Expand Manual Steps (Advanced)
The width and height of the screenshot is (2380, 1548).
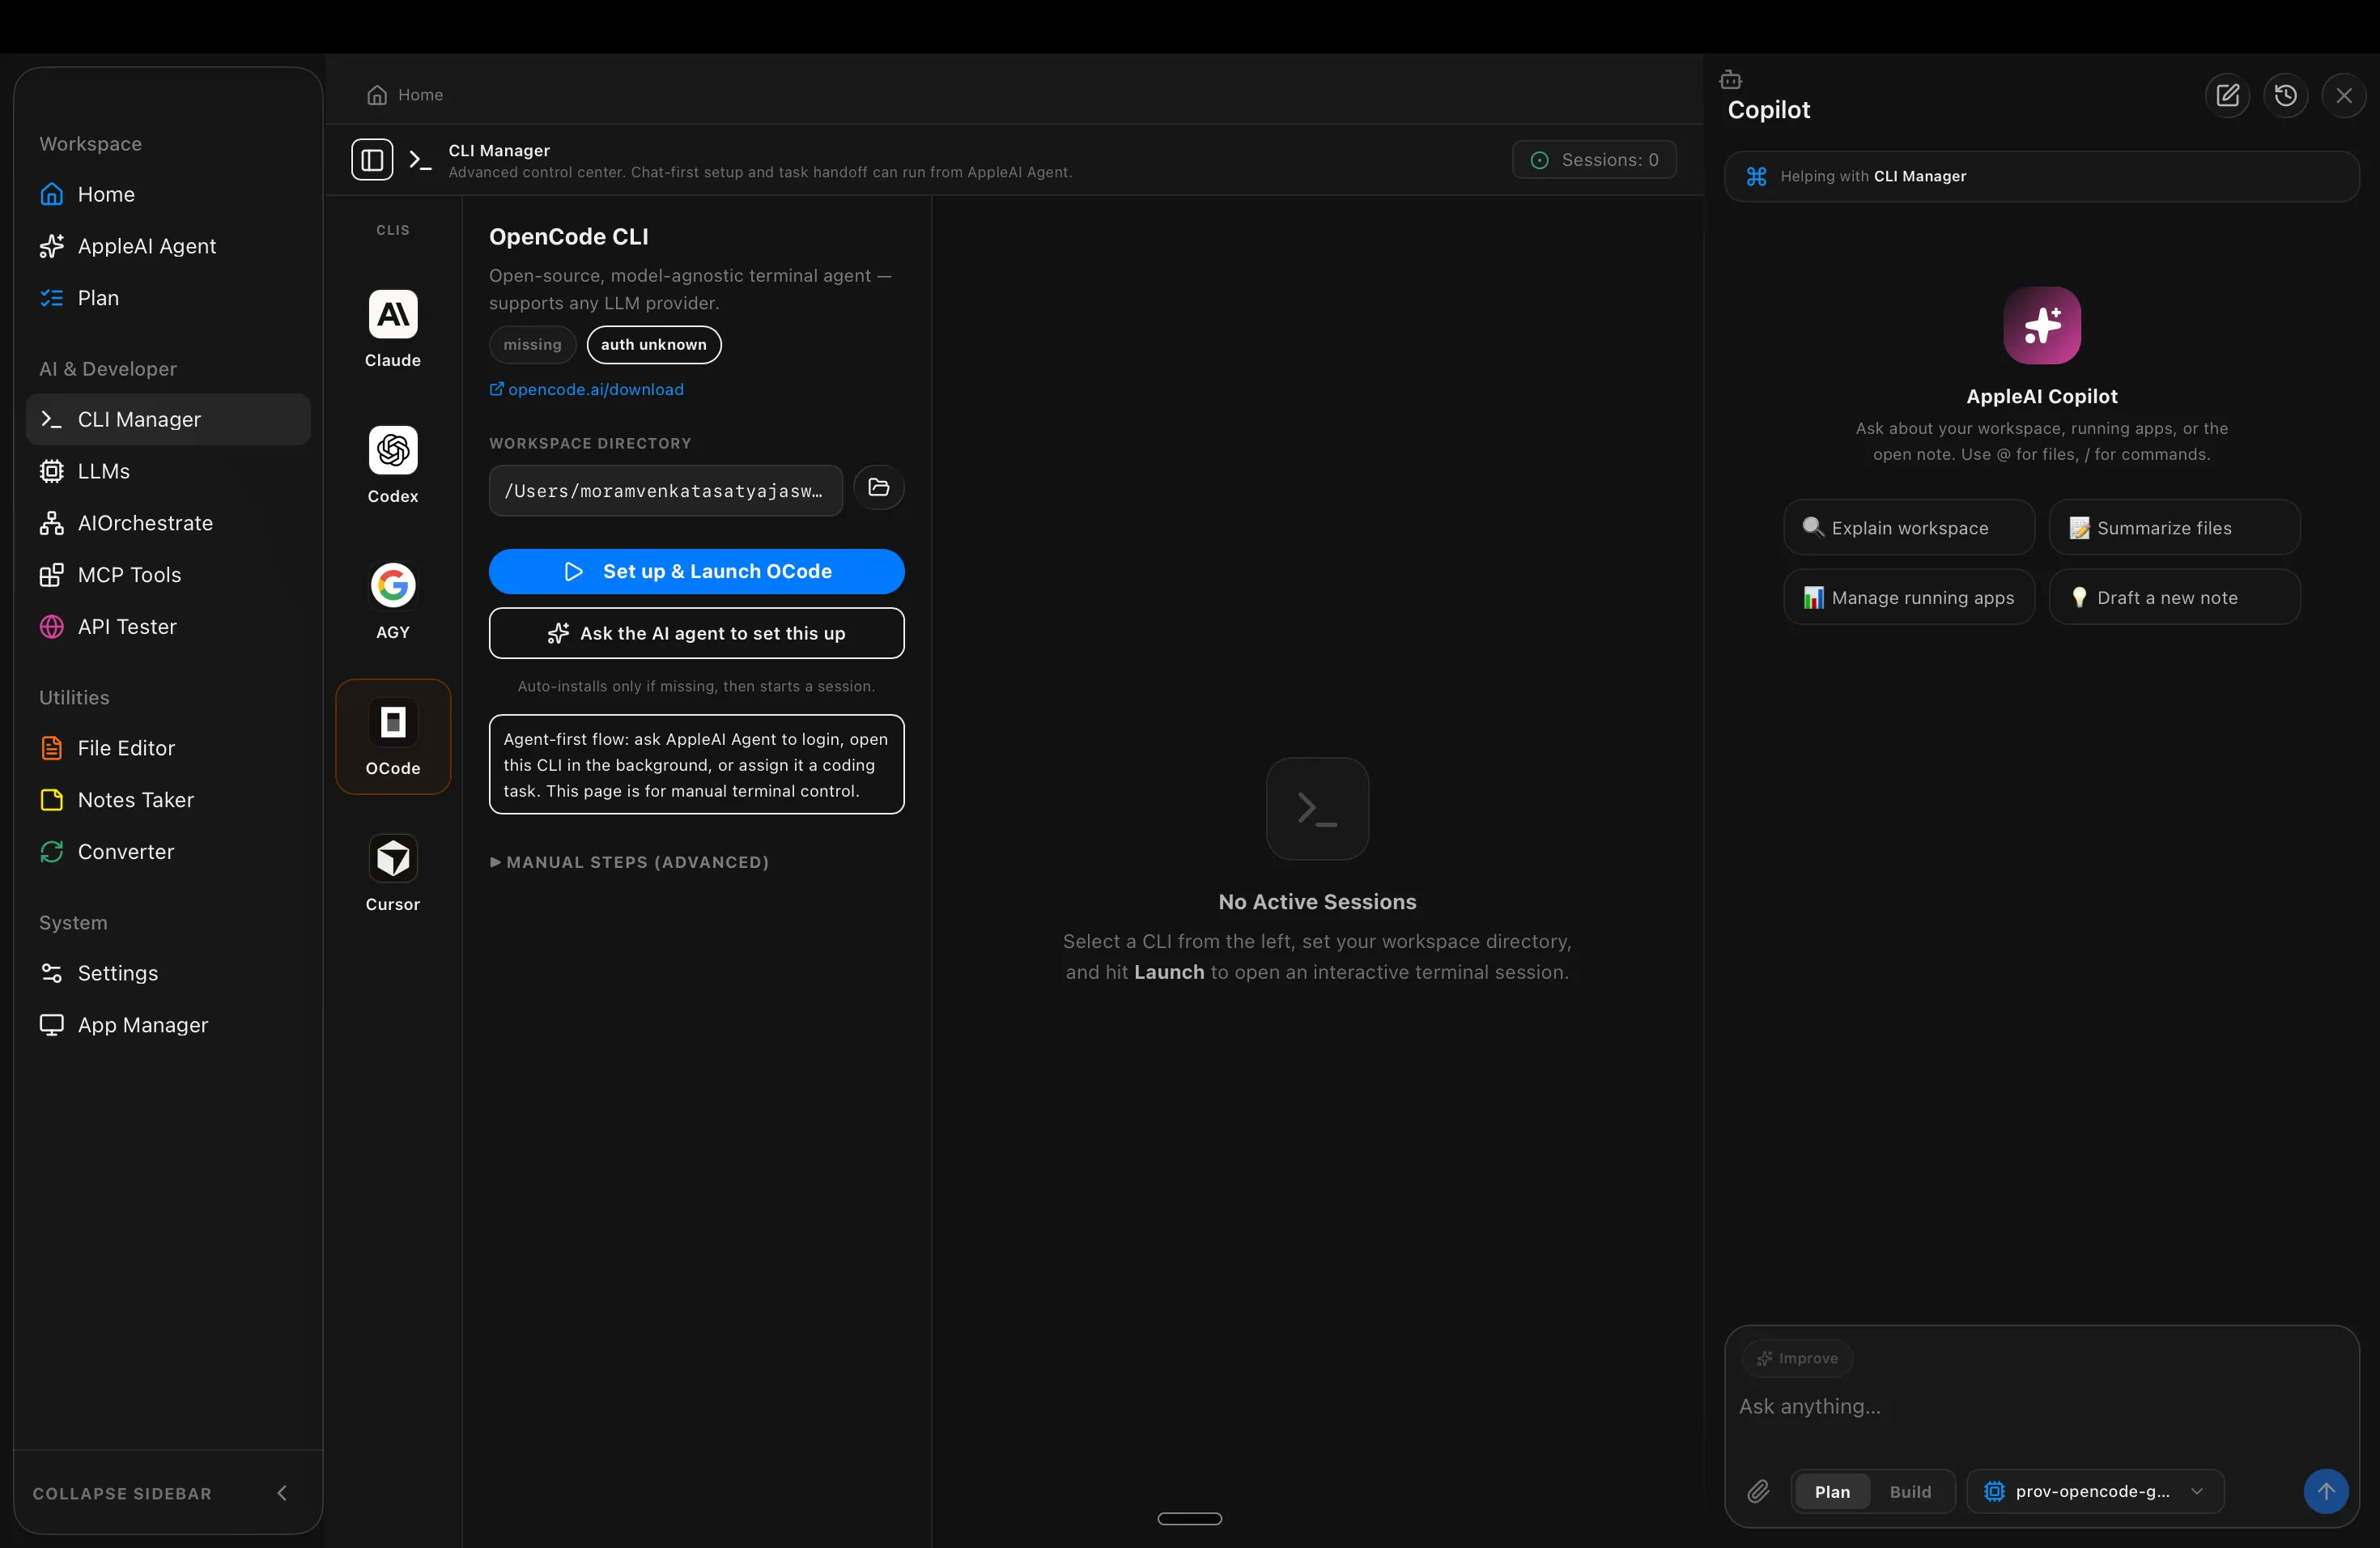(x=629, y=862)
